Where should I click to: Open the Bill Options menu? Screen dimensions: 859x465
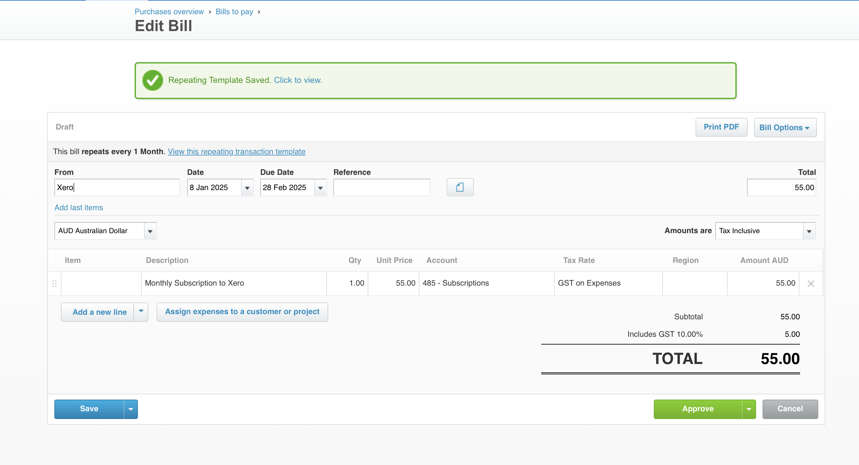(785, 128)
